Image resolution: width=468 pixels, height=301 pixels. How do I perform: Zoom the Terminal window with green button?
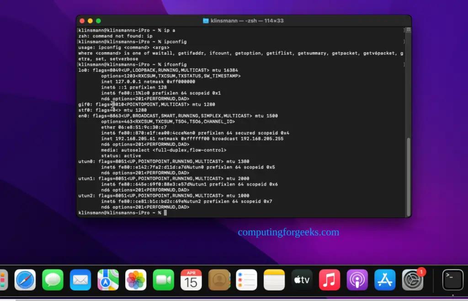click(x=98, y=21)
